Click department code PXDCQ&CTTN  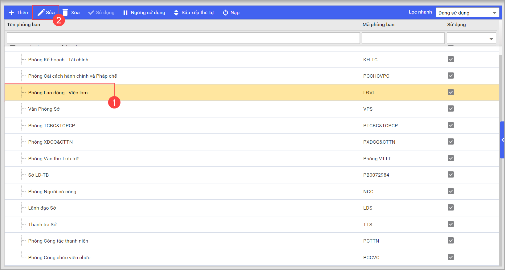[379, 142]
